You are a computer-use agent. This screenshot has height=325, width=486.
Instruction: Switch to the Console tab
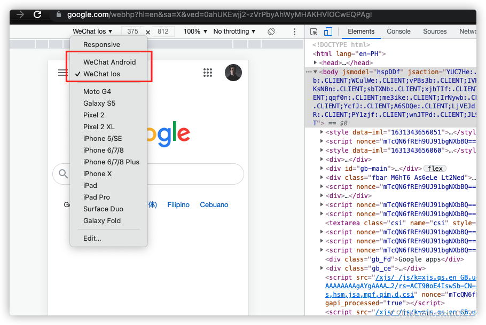tap(398, 31)
